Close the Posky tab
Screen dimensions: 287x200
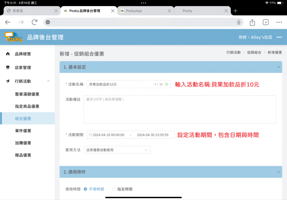click(226, 11)
